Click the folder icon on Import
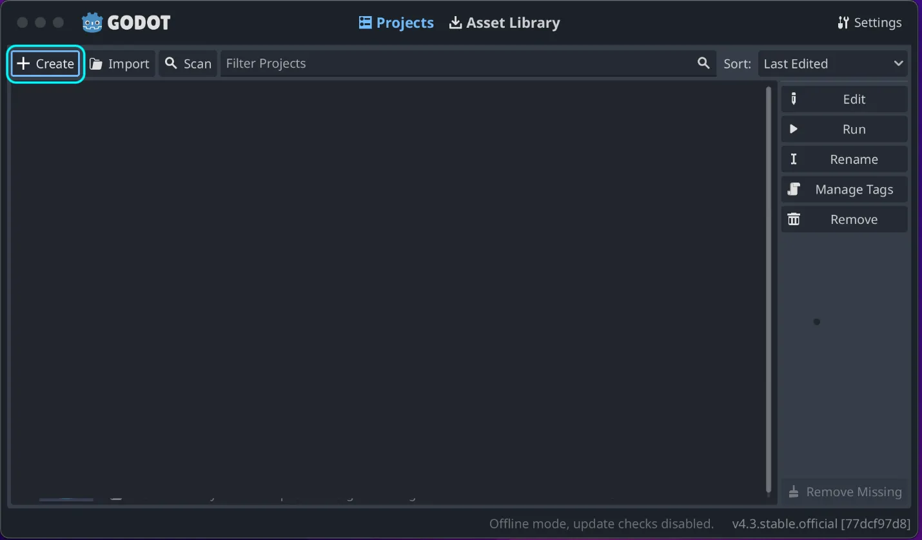 tap(96, 64)
